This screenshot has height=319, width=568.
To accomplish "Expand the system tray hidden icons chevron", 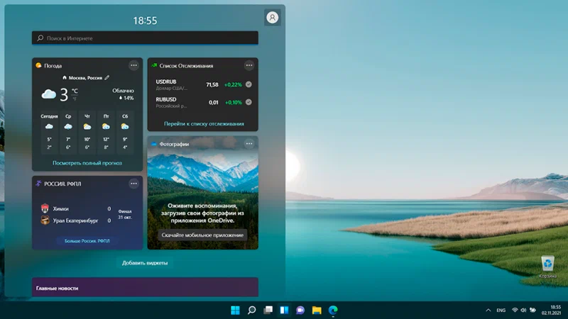I will [x=488, y=310].
